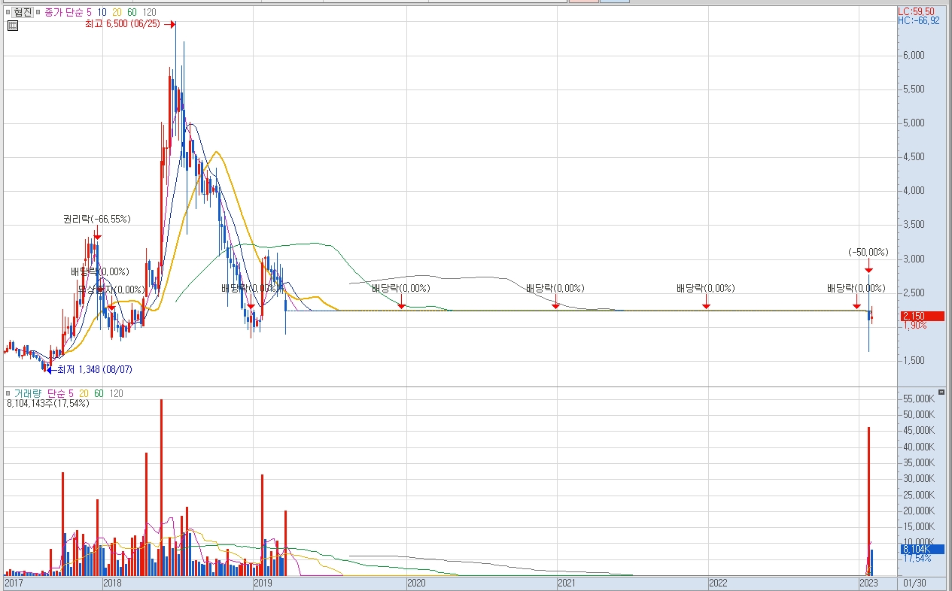Click the 배당락(0.00%) marker near 2023
Image resolution: width=952 pixels, height=591 pixels.
856,288
